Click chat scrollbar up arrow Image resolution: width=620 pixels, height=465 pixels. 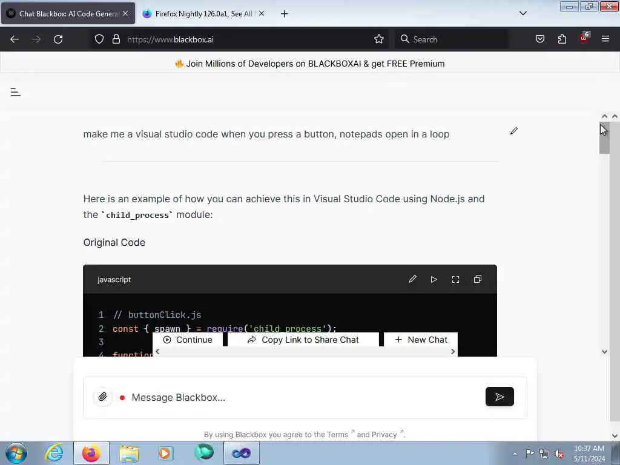click(x=604, y=116)
